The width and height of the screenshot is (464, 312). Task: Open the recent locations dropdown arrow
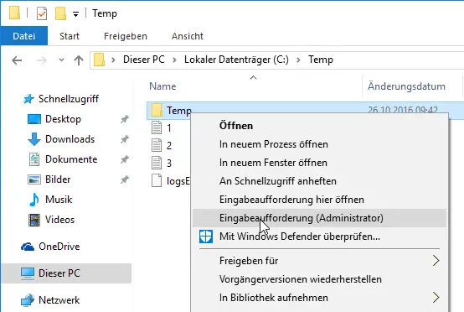click(61, 60)
